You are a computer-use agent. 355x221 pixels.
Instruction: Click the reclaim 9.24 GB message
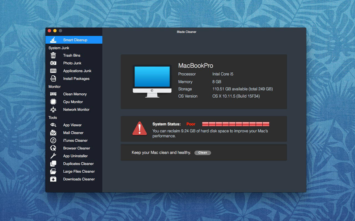click(210, 133)
